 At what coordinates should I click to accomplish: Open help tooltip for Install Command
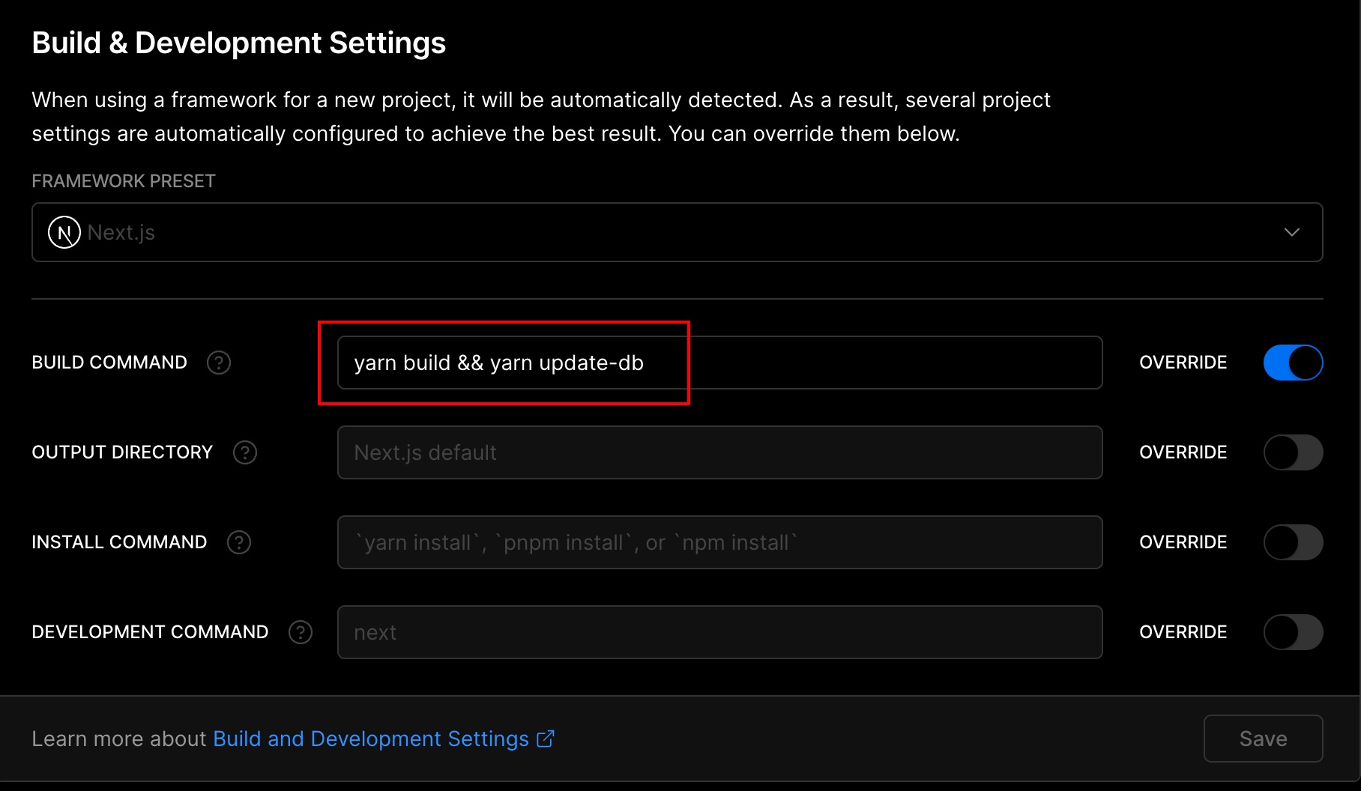(239, 542)
